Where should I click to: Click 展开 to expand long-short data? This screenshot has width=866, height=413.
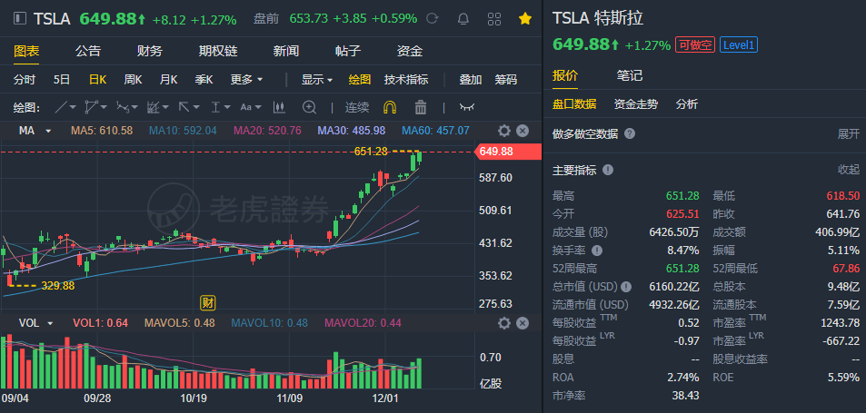[x=848, y=133]
